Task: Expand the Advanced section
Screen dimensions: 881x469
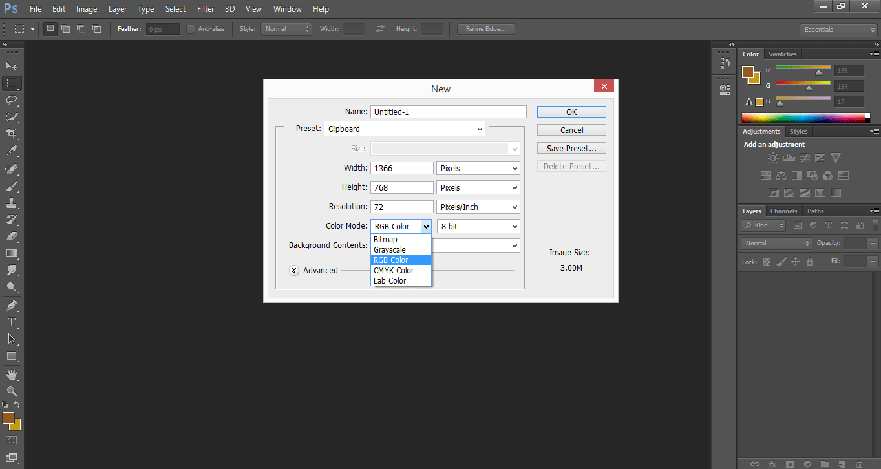Action: (x=294, y=270)
